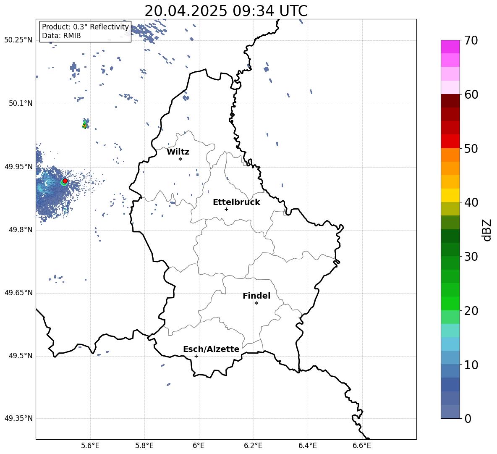Click the small colored echo near 50.05°N
This screenshot has height=454, width=497.
[x=85, y=123]
